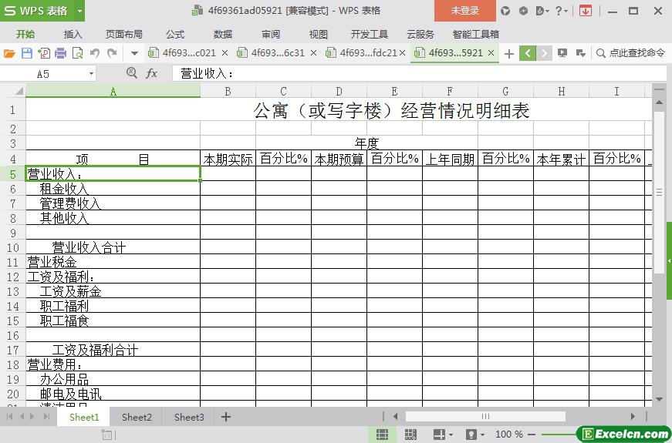Expand the Name Box dropdown showing A5
Image resolution: width=672 pixels, height=443 pixels.
coord(91,74)
